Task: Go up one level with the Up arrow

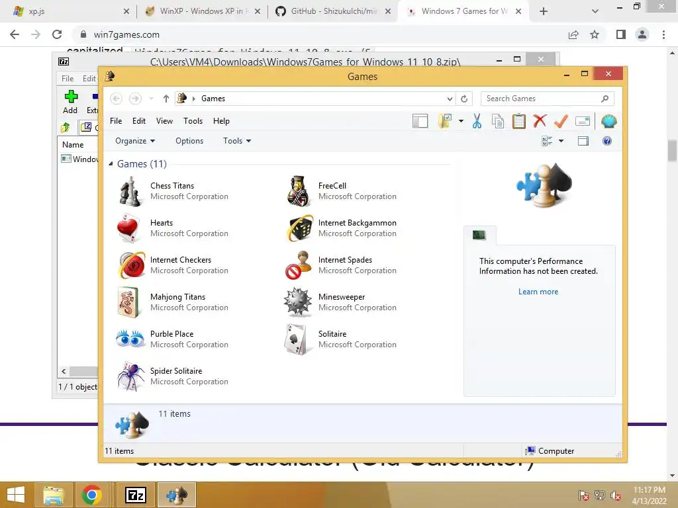Action: (x=166, y=99)
